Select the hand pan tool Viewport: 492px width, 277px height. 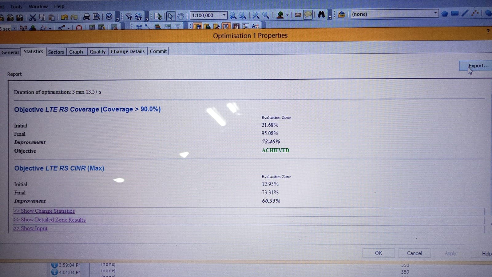[x=181, y=16]
